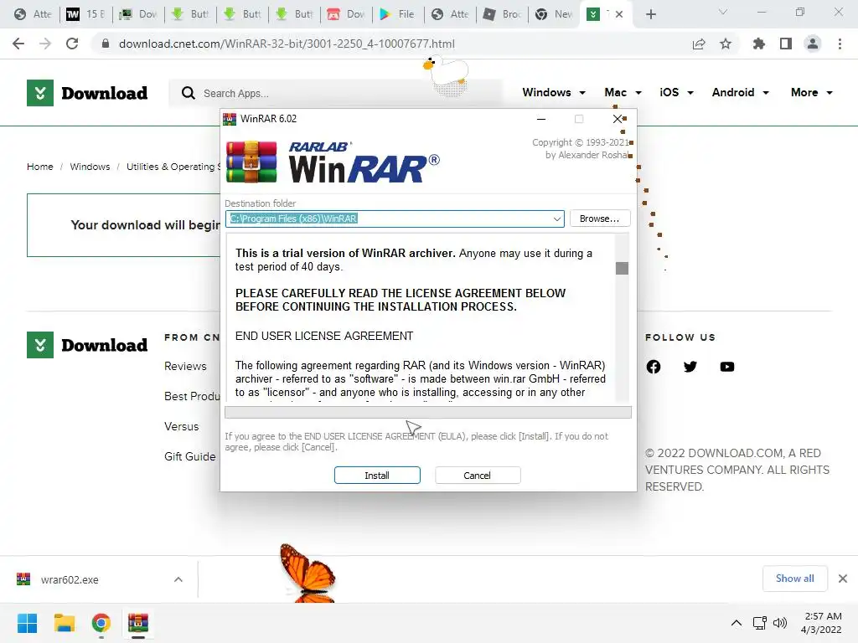Click the search magnifier icon
The width and height of the screenshot is (858, 643).
click(x=189, y=93)
